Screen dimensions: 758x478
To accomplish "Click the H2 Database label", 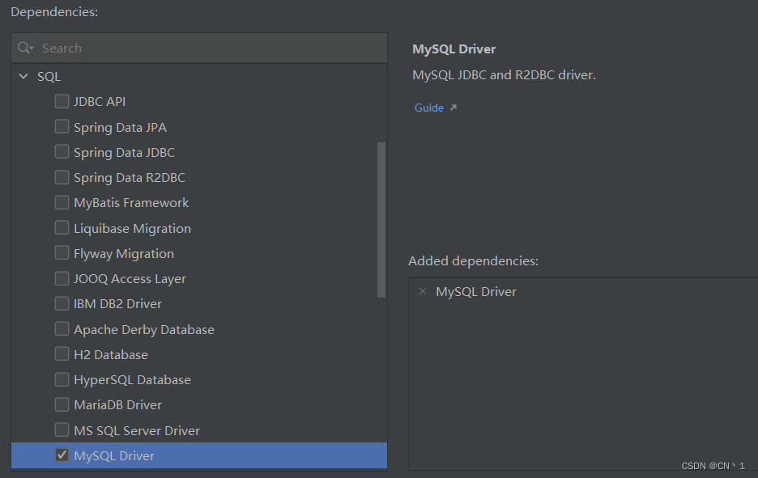I will coord(111,355).
